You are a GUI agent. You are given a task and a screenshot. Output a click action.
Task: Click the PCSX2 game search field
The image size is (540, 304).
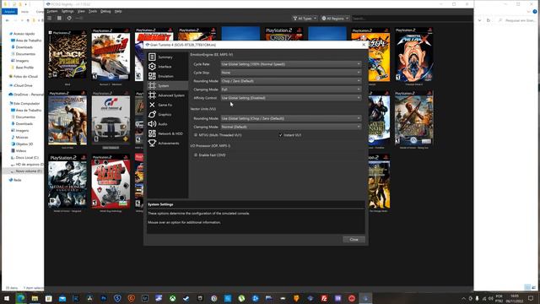point(412,18)
